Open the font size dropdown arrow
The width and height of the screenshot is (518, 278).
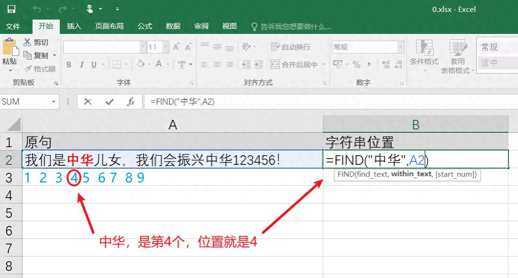pos(165,47)
